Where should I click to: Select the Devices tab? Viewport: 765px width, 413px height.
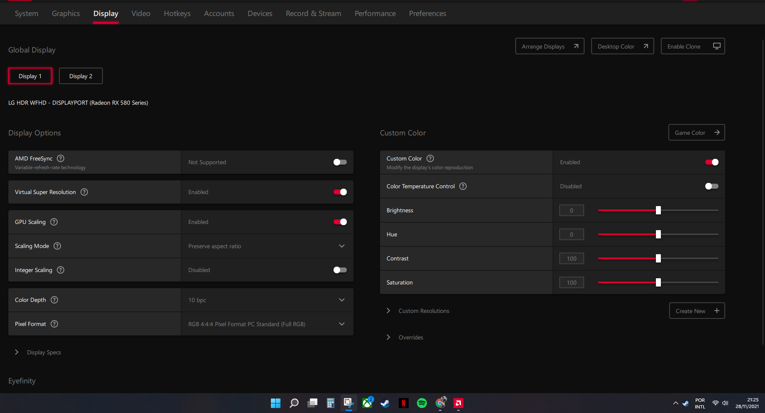click(x=260, y=13)
